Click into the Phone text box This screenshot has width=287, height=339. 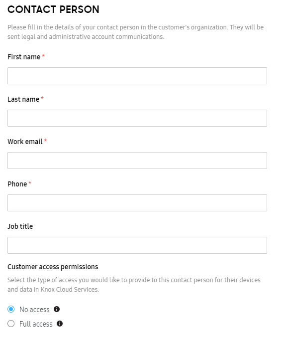pyautogui.click(x=137, y=203)
